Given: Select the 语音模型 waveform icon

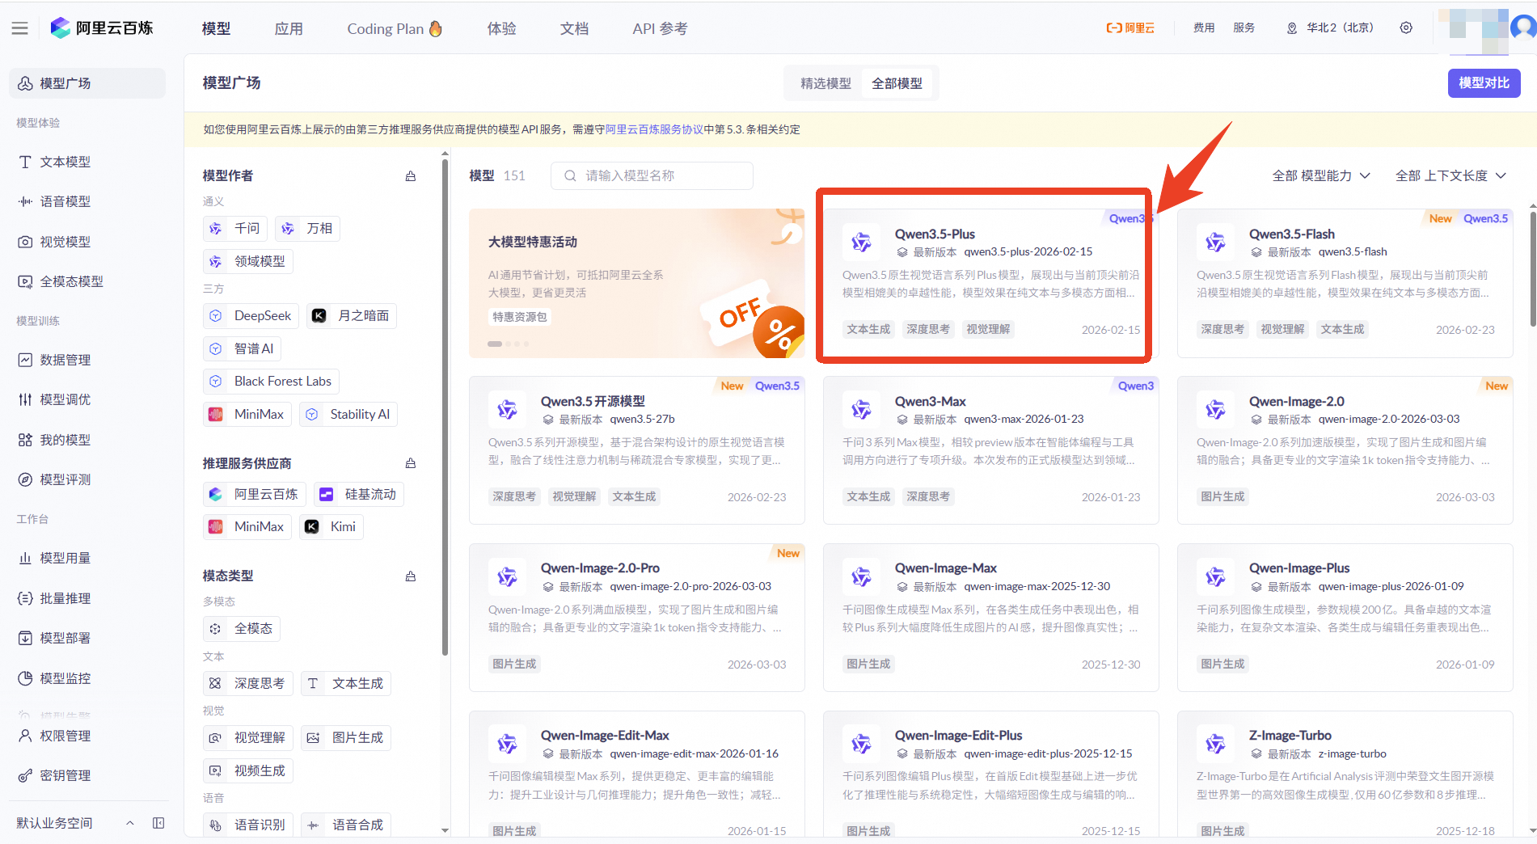Looking at the screenshot, I should [26, 201].
